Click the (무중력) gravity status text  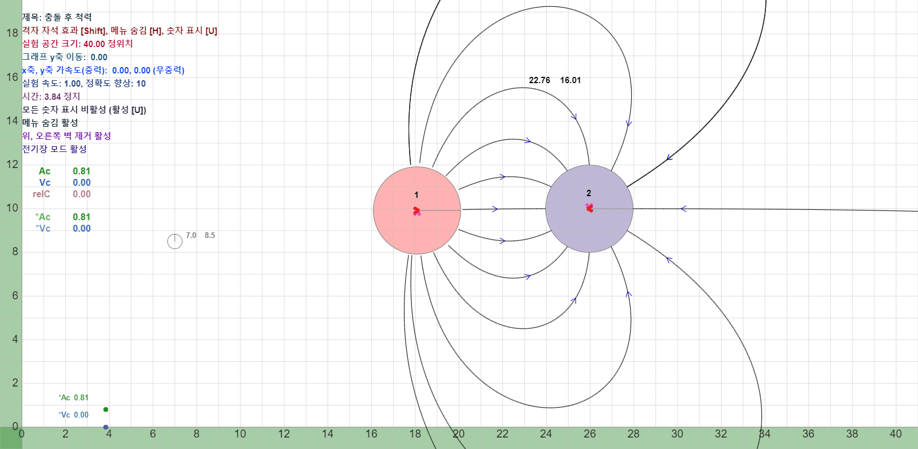pos(169,70)
